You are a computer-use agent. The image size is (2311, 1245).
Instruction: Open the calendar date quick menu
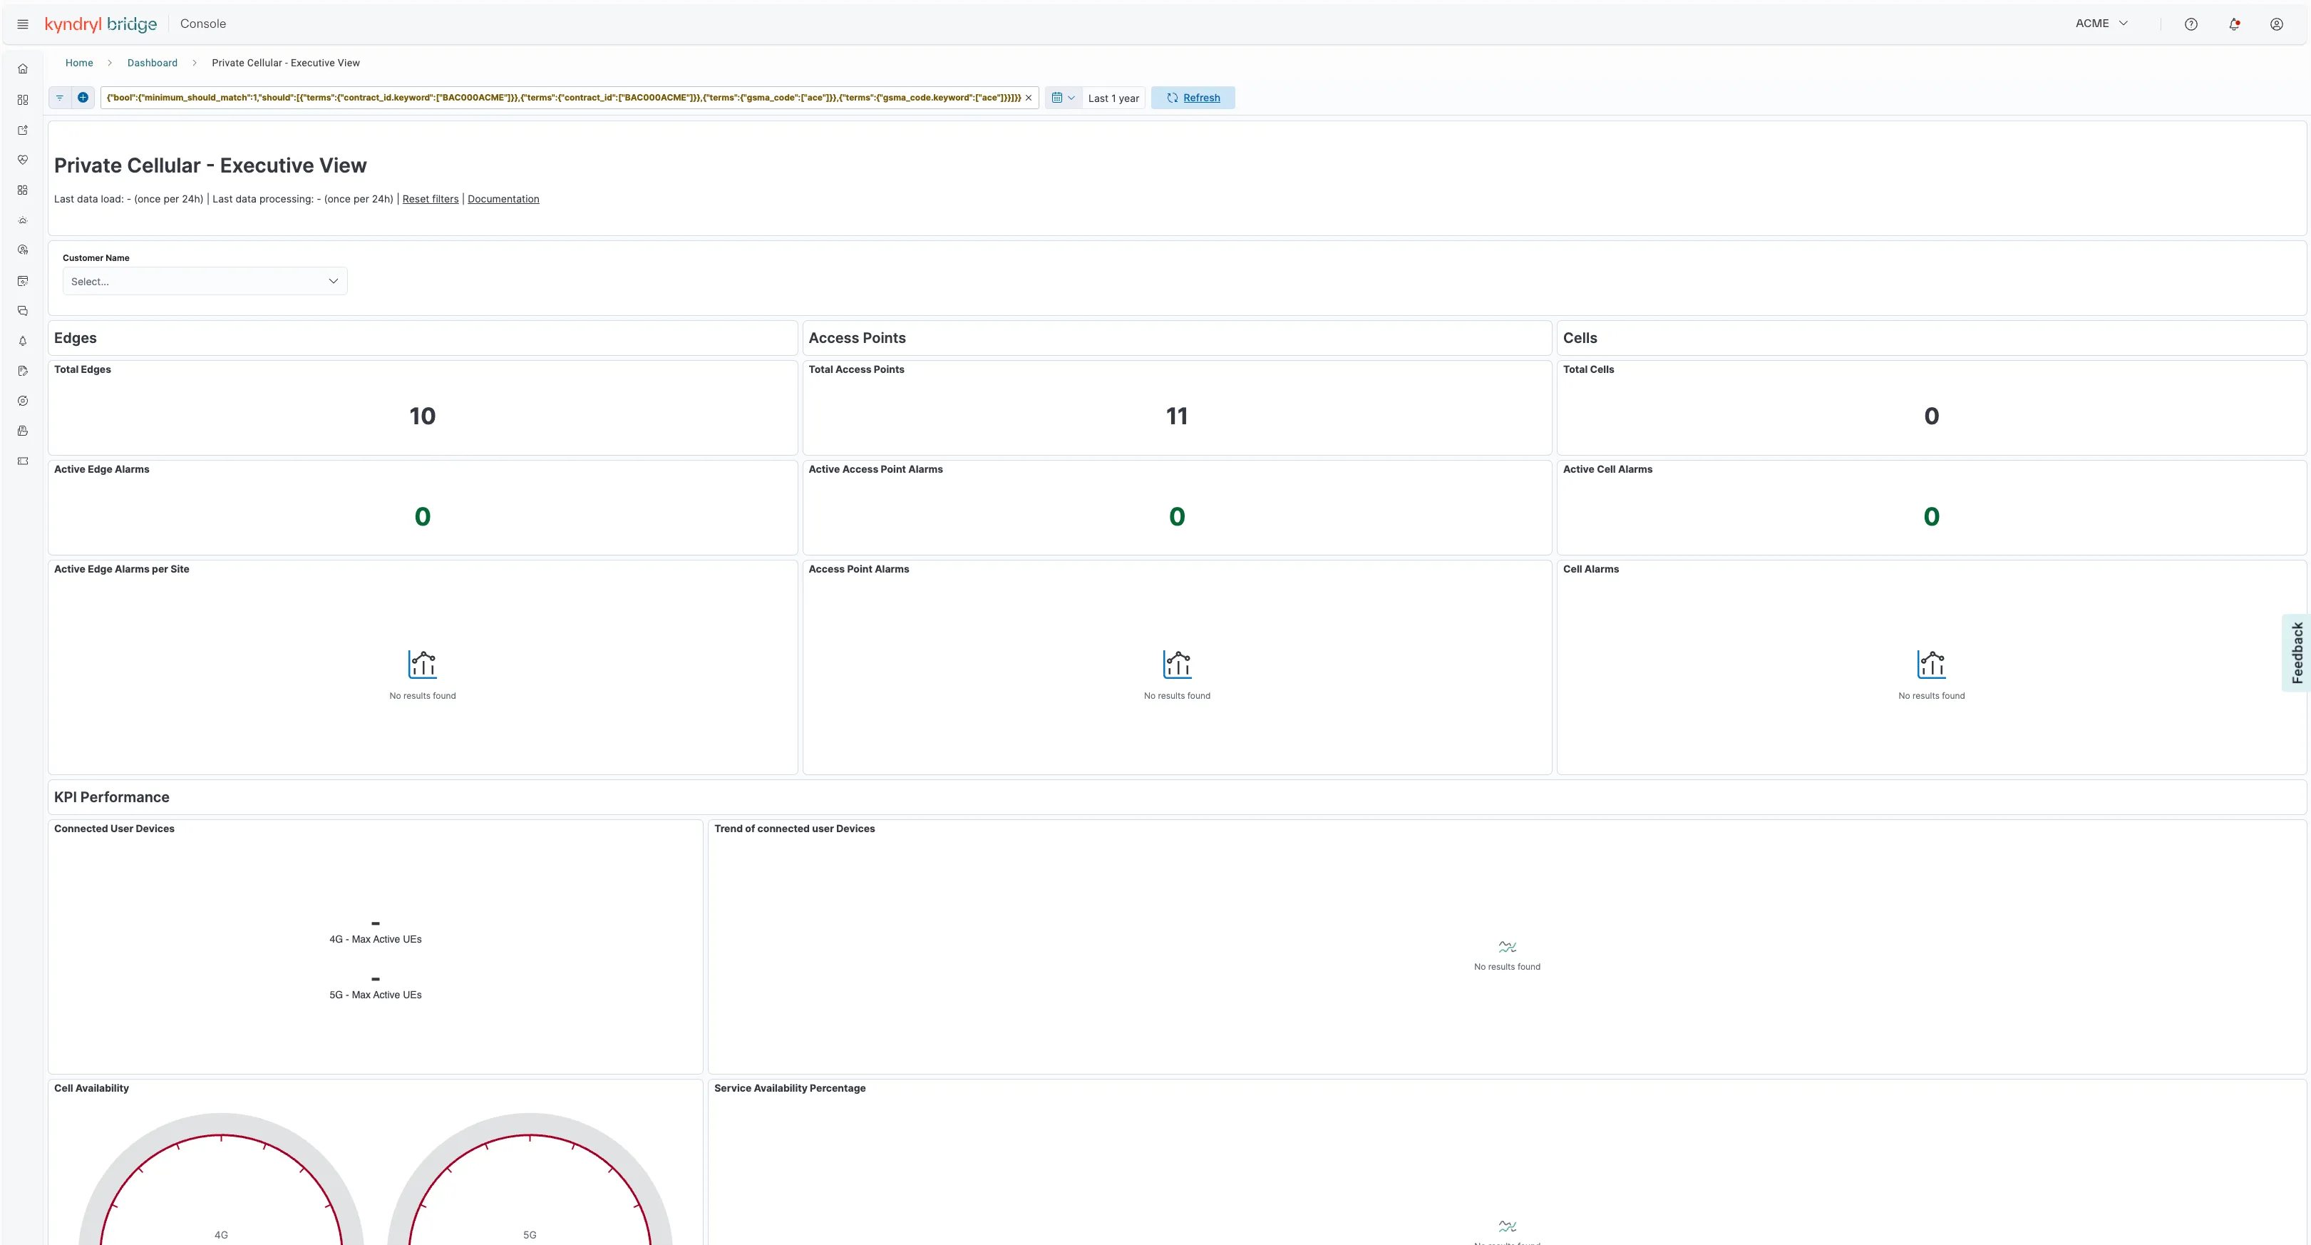point(1063,98)
